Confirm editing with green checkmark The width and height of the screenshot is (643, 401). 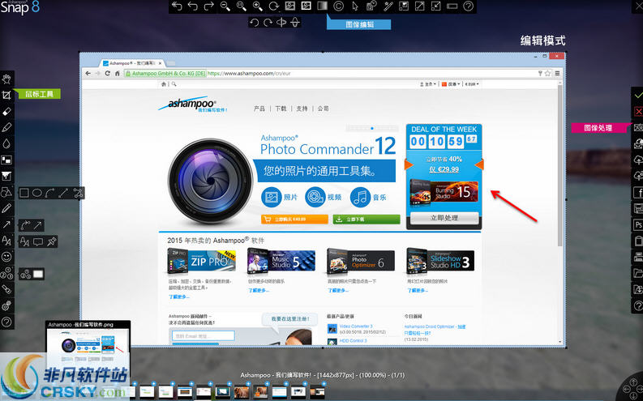click(638, 95)
